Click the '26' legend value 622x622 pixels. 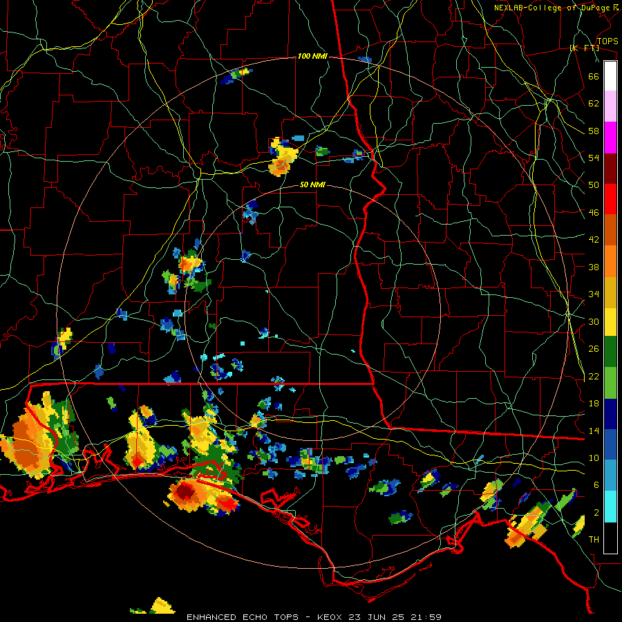click(594, 349)
